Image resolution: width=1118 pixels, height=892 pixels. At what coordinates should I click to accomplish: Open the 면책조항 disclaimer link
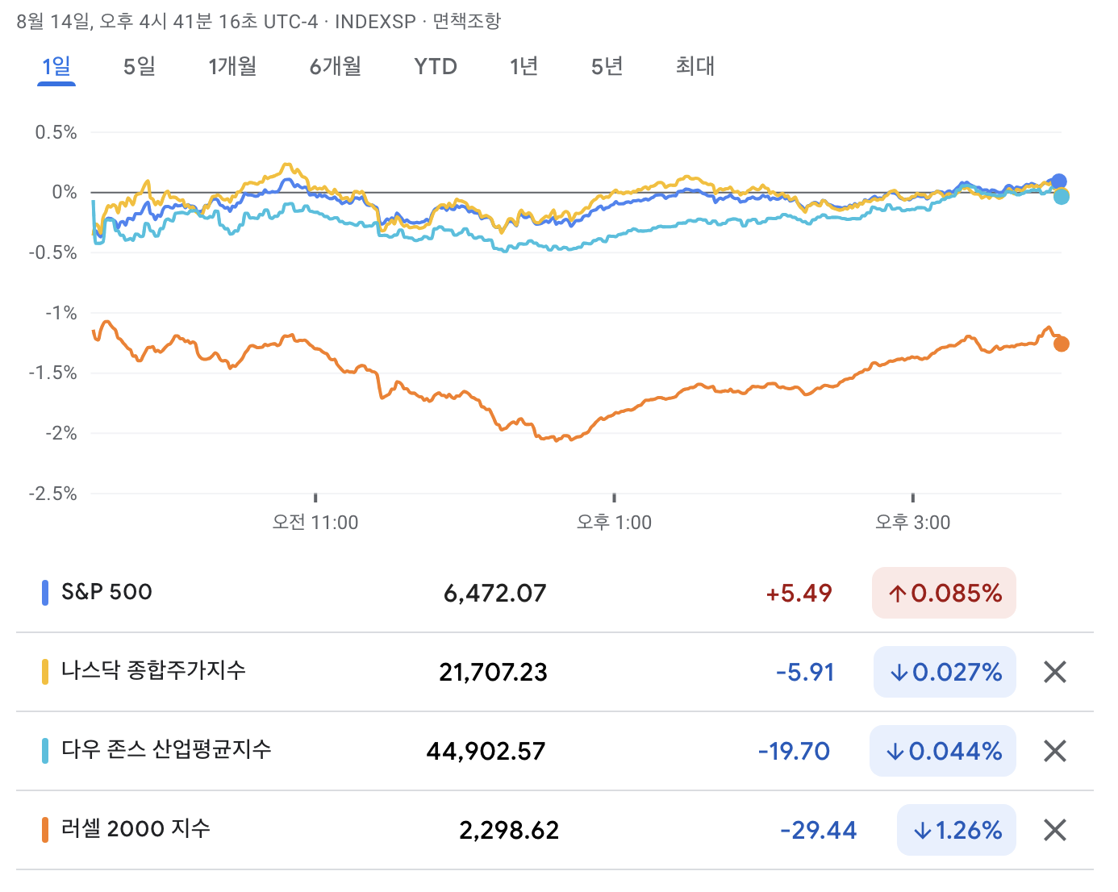(467, 22)
